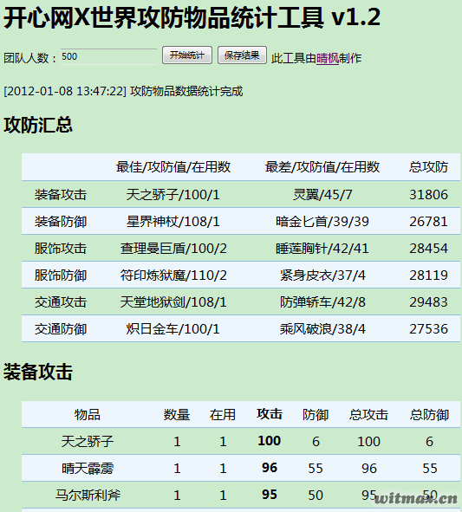Viewport: 462px width, 512px height.
Task: Select the 天之骄子 item row
Action: pos(241,441)
